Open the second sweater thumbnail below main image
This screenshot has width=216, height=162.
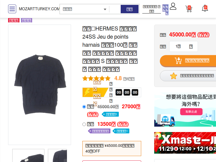tap(58, 156)
